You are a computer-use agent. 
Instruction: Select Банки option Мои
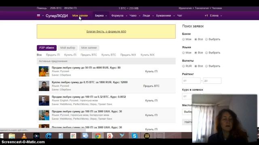(183, 39)
